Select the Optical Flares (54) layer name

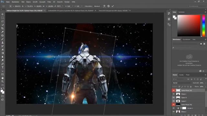[186, 91]
